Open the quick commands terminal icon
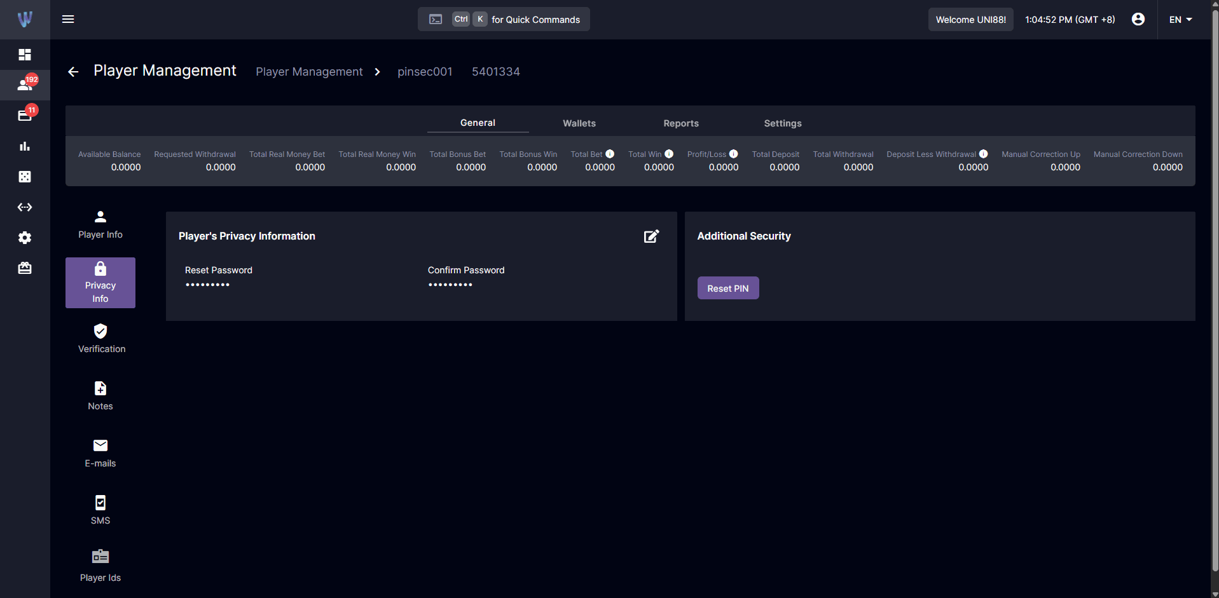Viewport: 1219px width, 598px height. coord(436,19)
